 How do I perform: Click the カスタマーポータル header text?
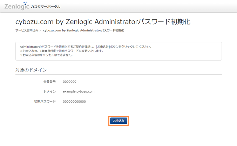pos(45,7)
